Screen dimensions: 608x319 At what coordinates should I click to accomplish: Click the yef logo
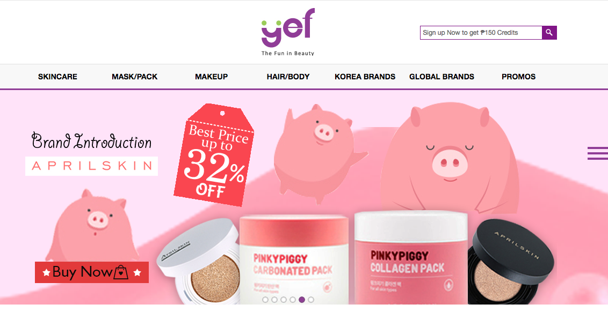click(x=288, y=32)
